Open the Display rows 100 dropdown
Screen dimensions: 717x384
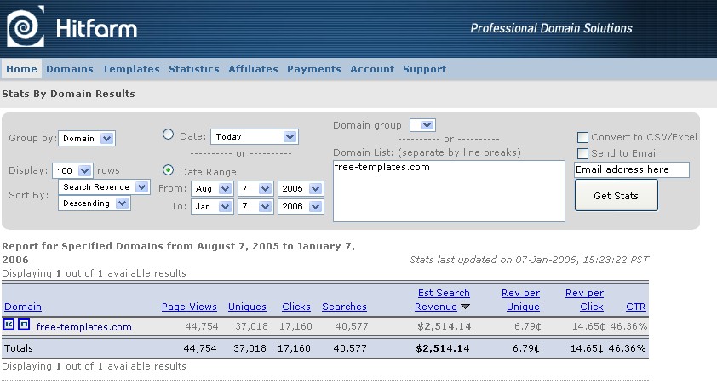click(72, 170)
